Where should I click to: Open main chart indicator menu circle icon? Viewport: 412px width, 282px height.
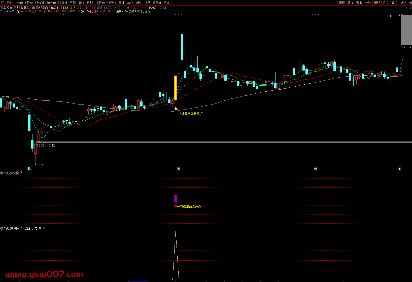[x=33, y=8]
